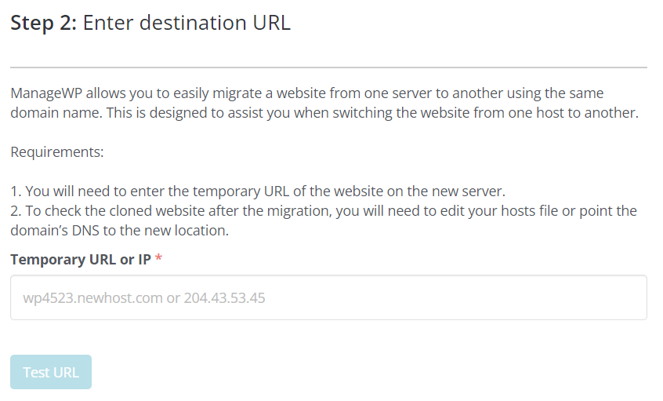The width and height of the screenshot is (663, 401).
Task: Click the "Enter destination URL" title text
Action: [x=187, y=24]
